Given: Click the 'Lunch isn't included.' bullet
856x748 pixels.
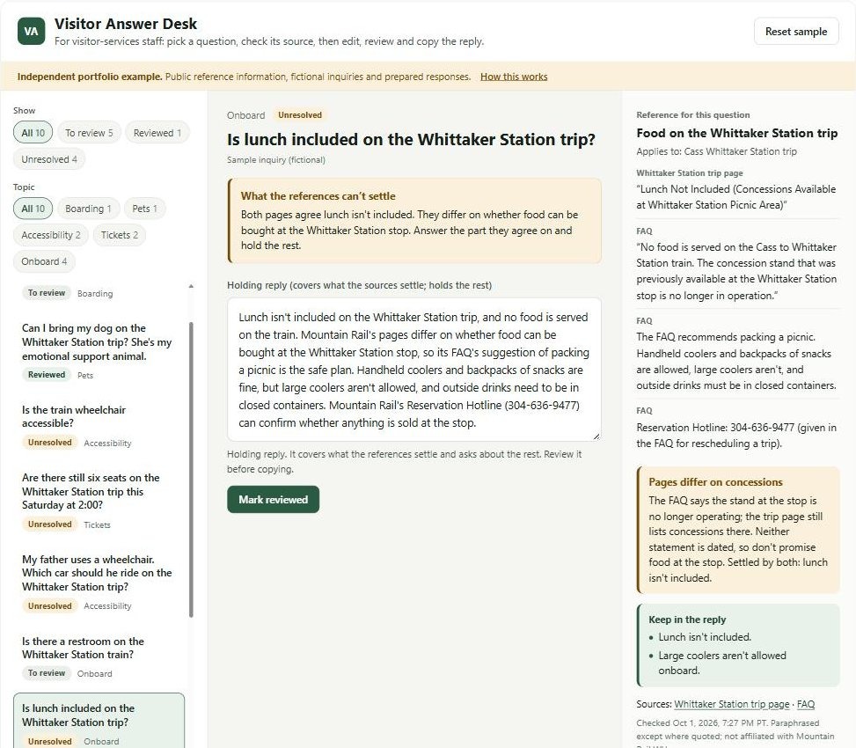Looking at the screenshot, I should (x=704, y=637).
